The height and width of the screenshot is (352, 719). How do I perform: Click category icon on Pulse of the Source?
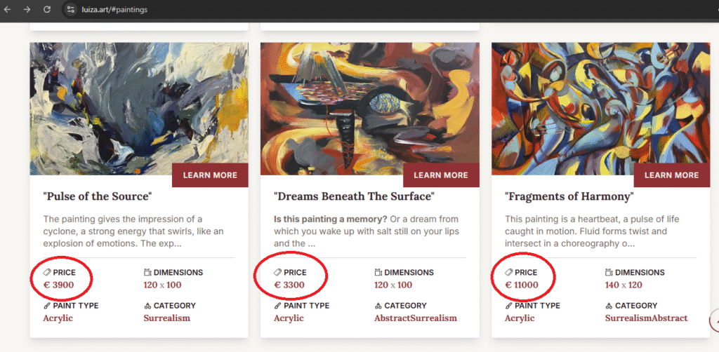147,306
